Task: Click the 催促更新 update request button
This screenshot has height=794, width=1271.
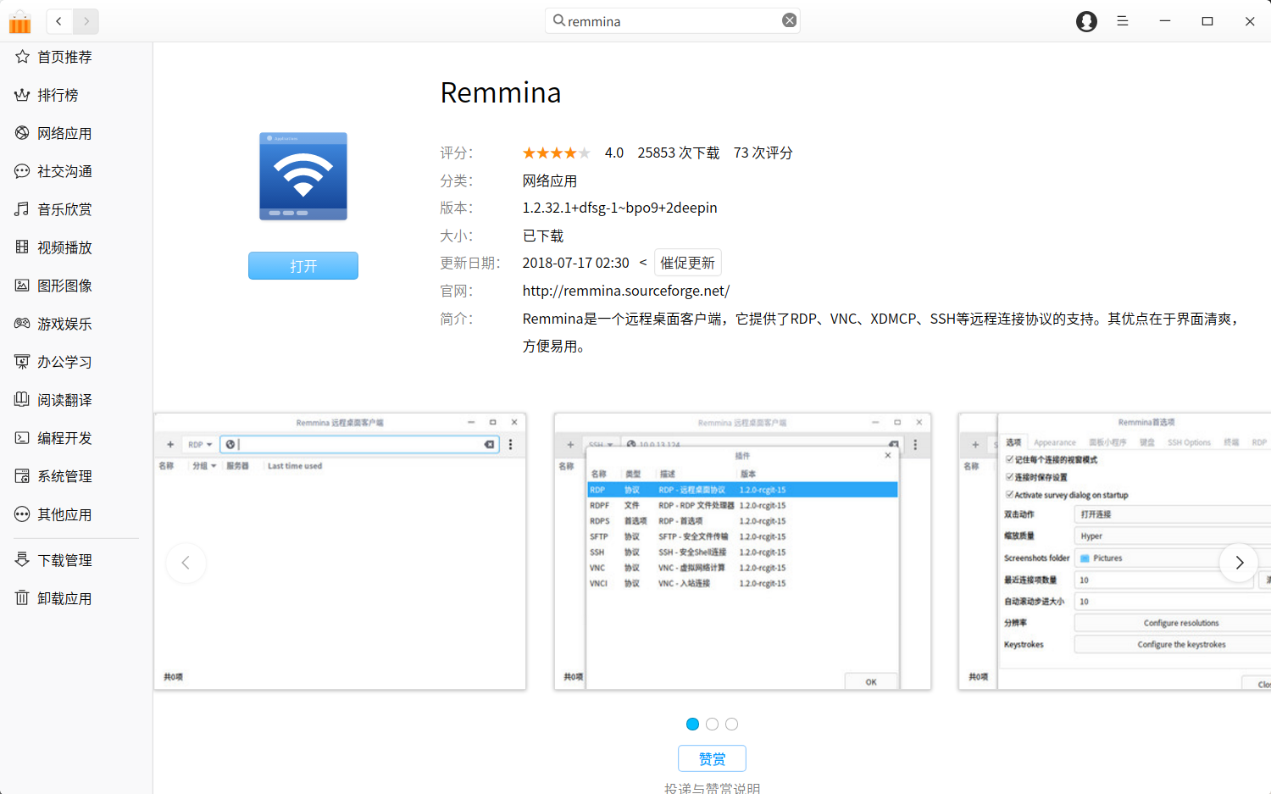Action: tap(687, 262)
